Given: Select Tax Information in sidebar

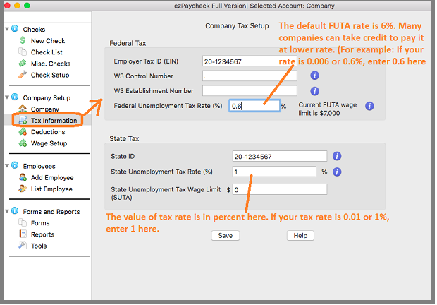Looking at the screenshot, I should (54, 121).
